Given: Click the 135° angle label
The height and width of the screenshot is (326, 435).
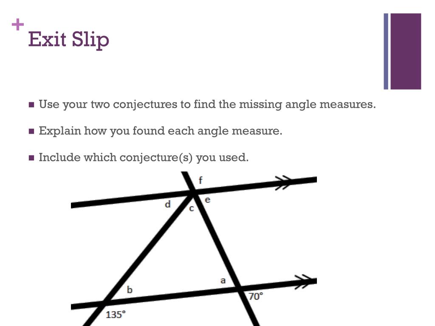Looking at the screenshot, I should point(116,315).
